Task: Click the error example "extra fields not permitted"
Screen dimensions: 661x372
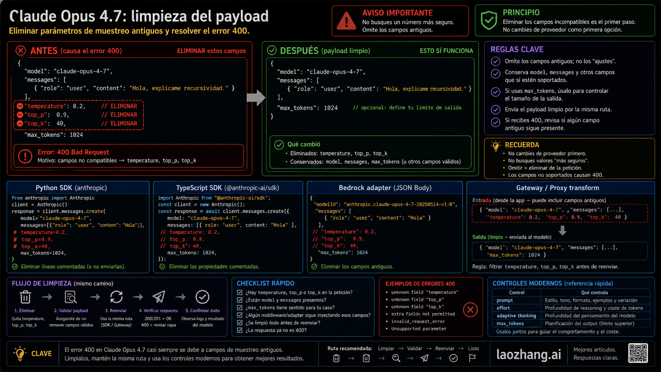Action: (x=423, y=314)
